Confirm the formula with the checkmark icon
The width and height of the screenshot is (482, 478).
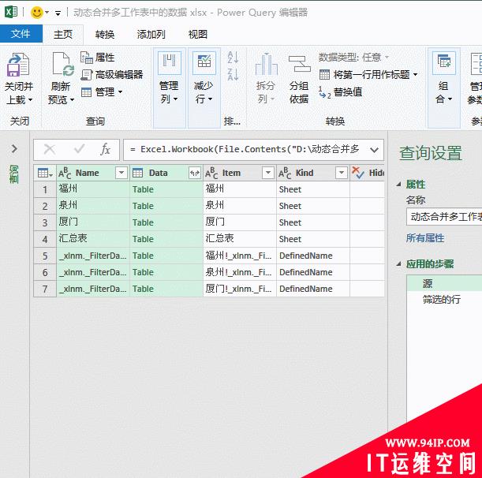click(80, 149)
